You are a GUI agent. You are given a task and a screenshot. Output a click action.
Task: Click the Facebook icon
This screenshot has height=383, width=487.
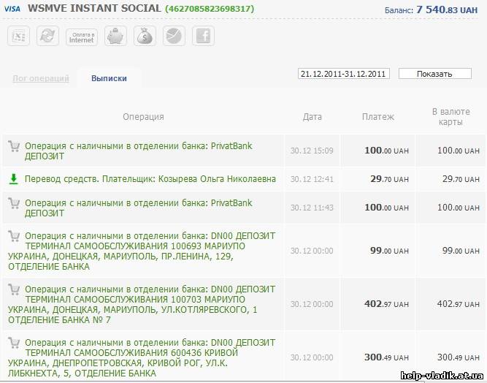203,36
